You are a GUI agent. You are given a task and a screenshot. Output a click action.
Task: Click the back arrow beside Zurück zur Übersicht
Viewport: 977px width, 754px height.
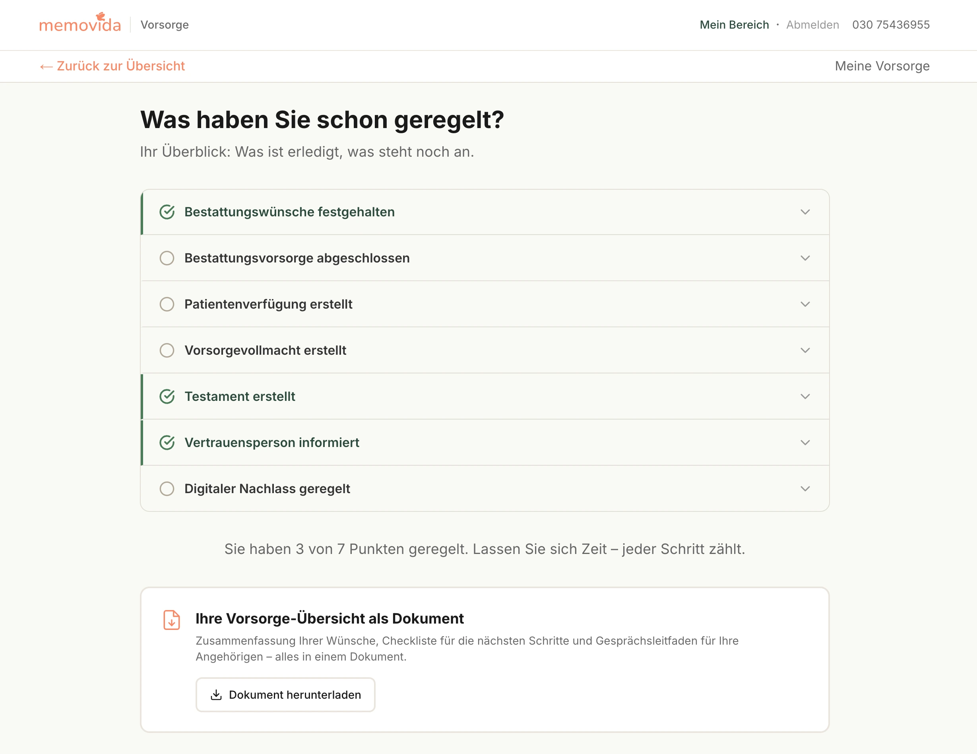46,67
